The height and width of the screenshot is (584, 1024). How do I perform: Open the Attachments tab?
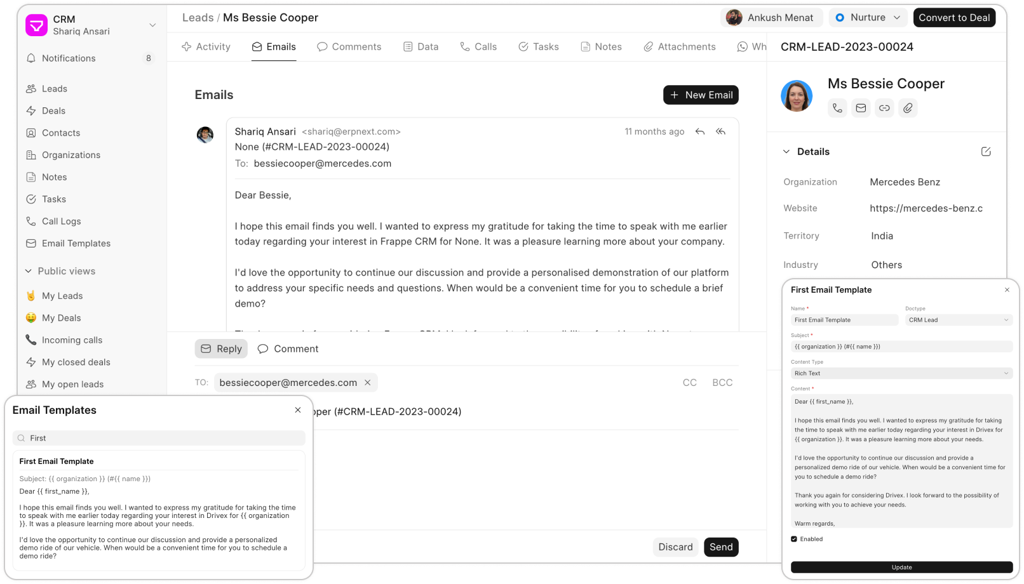679,47
